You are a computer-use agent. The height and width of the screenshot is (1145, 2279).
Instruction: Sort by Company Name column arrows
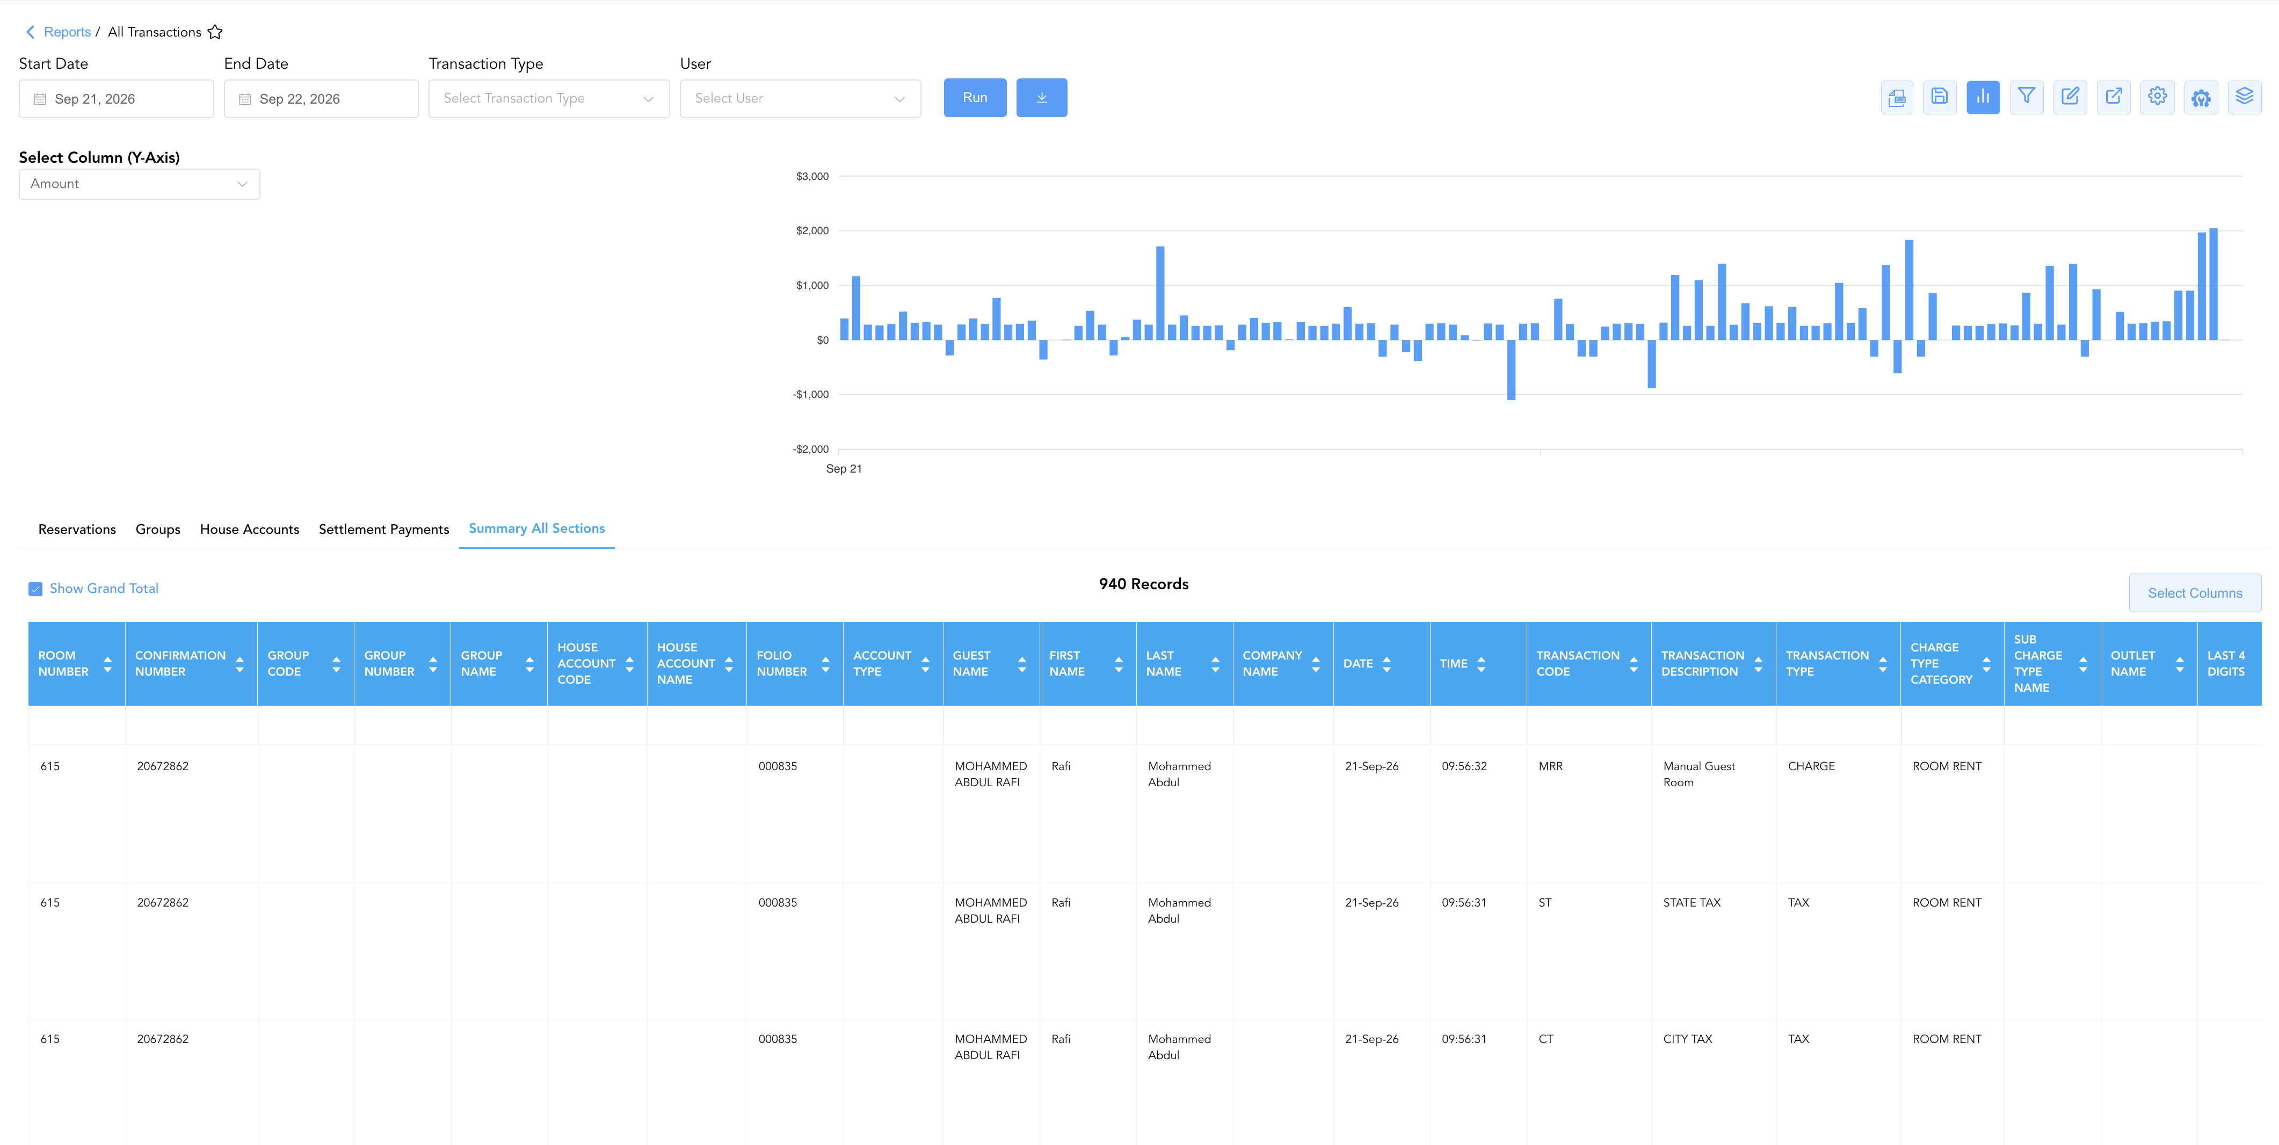pyautogui.click(x=1317, y=664)
